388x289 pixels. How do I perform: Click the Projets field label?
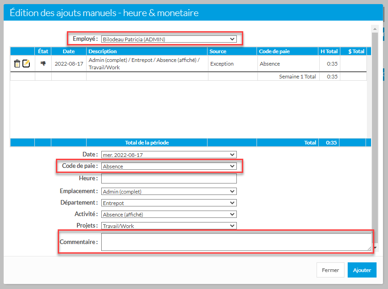pos(87,225)
